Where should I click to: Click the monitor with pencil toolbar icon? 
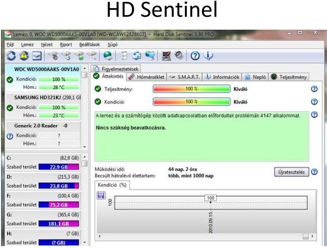click(166, 56)
